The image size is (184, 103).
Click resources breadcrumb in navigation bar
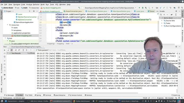34,8
